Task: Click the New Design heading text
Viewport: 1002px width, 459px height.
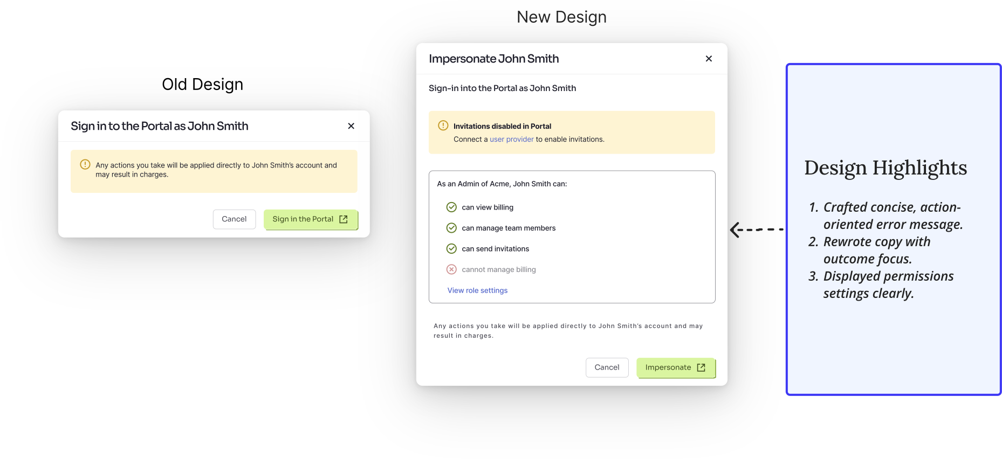Action: click(561, 17)
